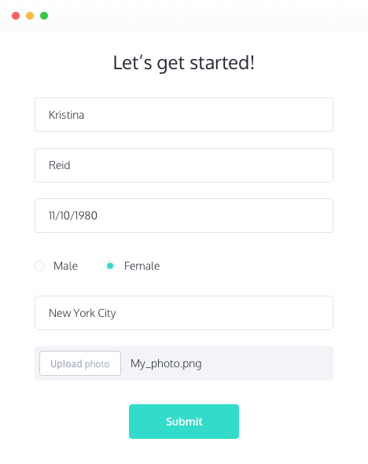Viewport: 368px width, 464px height.
Task: Click the city field with New York City
Action: 184,313
